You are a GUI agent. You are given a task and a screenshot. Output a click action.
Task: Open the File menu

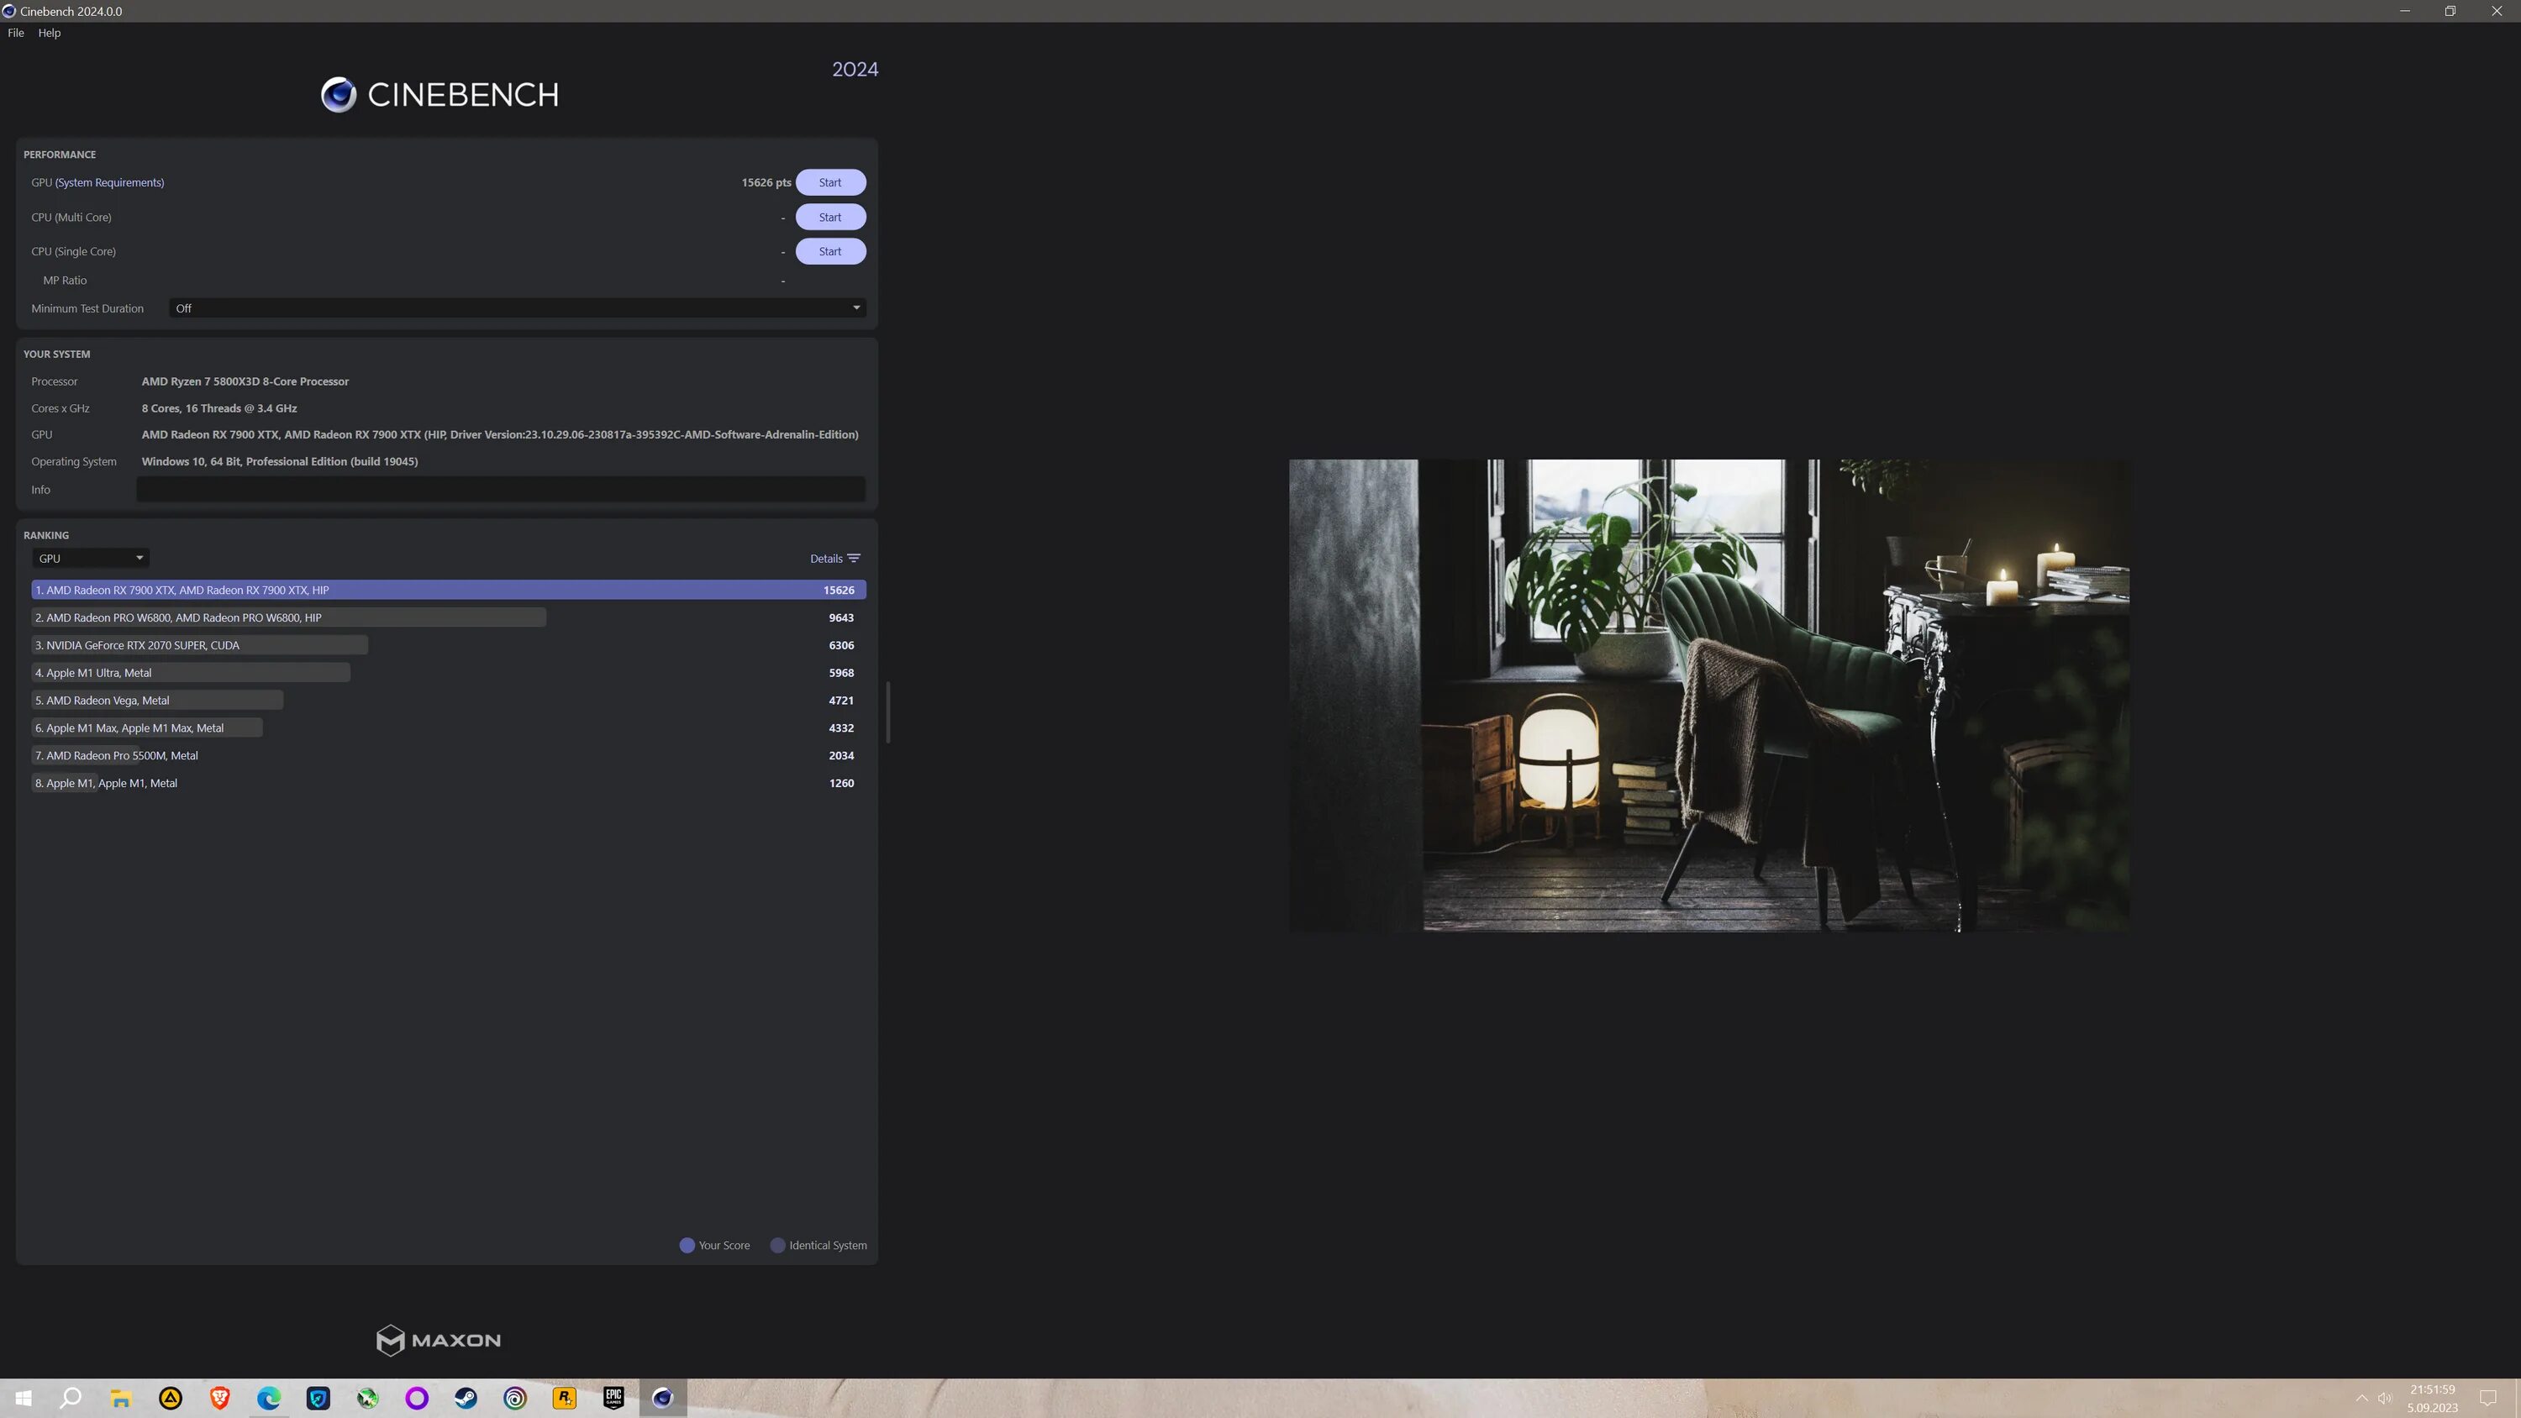click(x=16, y=32)
